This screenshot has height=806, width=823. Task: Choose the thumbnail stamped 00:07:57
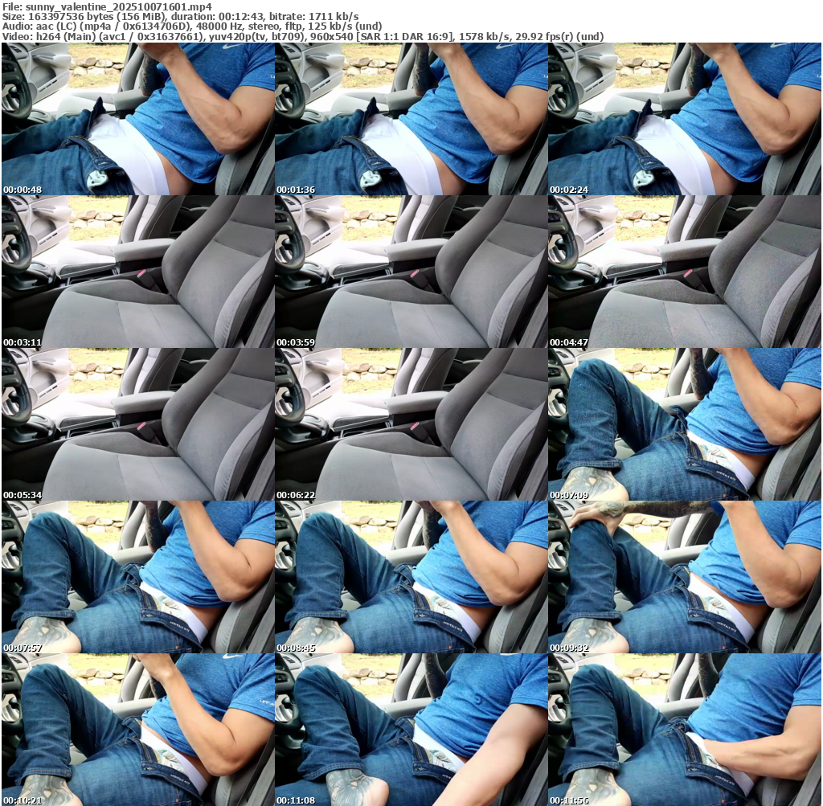pyautogui.click(x=138, y=577)
